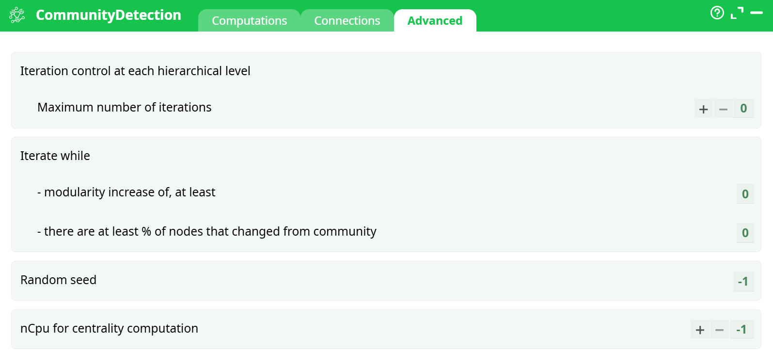Viewport: 773px width, 352px height.
Task: Decrement Maximum number of iterations with minus icon
Action: point(723,109)
